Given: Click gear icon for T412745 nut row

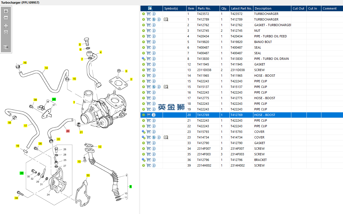Looking at the screenshot, I should (144, 31).
